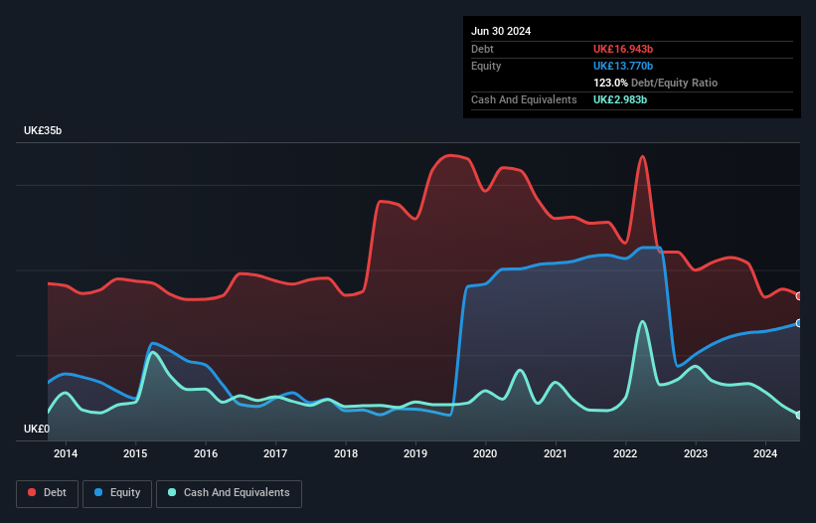Click the teal dot in Cash legend
The height and width of the screenshot is (523, 816).
[x=172, y=492]
